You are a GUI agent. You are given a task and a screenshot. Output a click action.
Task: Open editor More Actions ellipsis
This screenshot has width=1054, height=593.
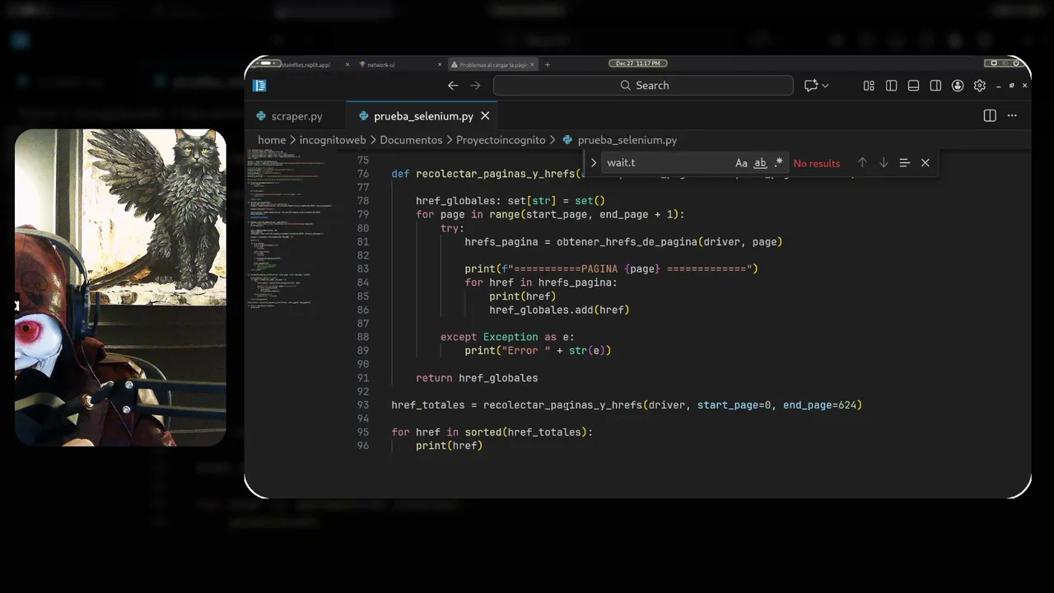coord(1013,116)
